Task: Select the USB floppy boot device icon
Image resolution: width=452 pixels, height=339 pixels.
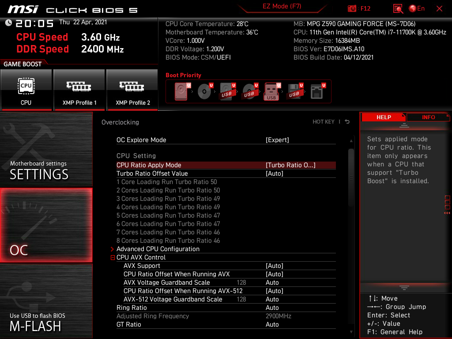Action: click(295, 91)
